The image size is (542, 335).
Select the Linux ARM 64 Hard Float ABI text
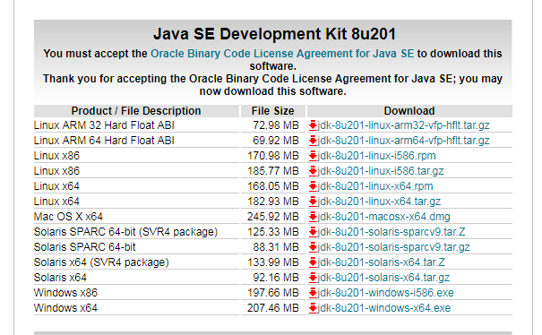click(104, 141)
